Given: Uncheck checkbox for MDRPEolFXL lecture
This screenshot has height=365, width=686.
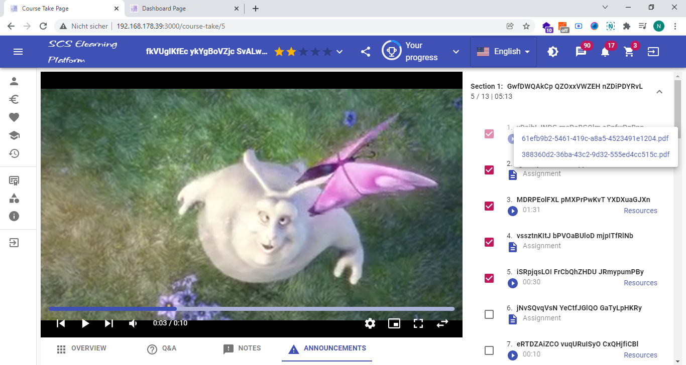Looking at the screenshot, I should click(489, 206).
